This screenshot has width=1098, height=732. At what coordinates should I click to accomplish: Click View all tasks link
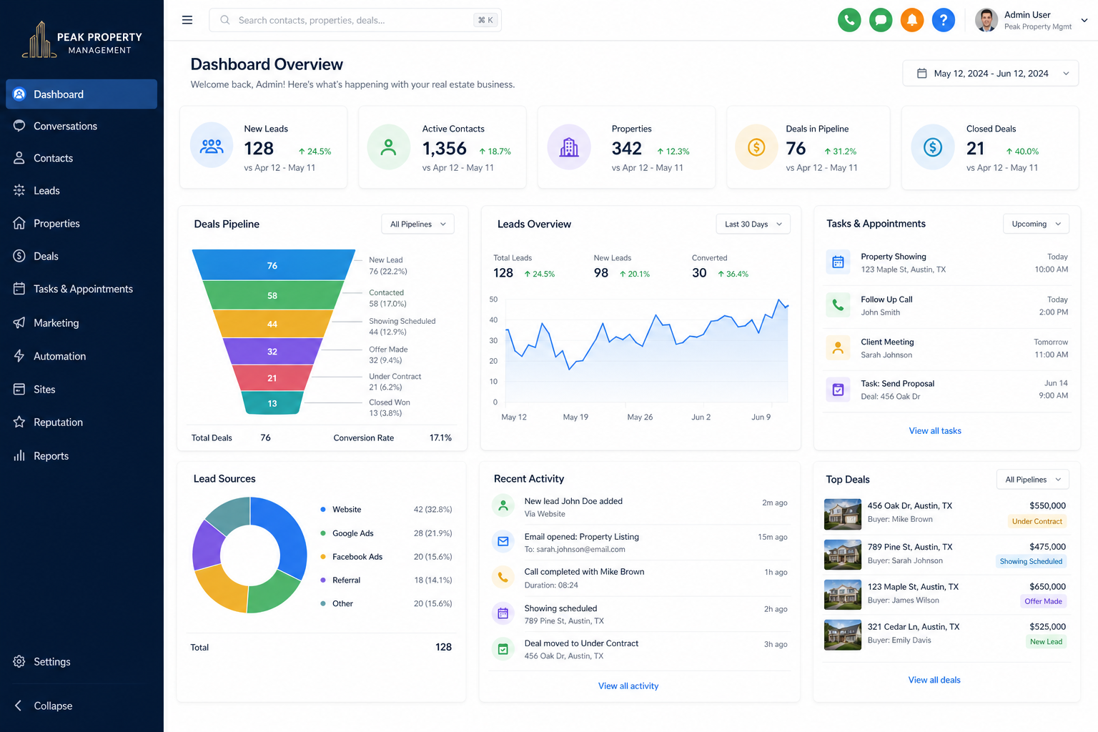click(935, 431)
